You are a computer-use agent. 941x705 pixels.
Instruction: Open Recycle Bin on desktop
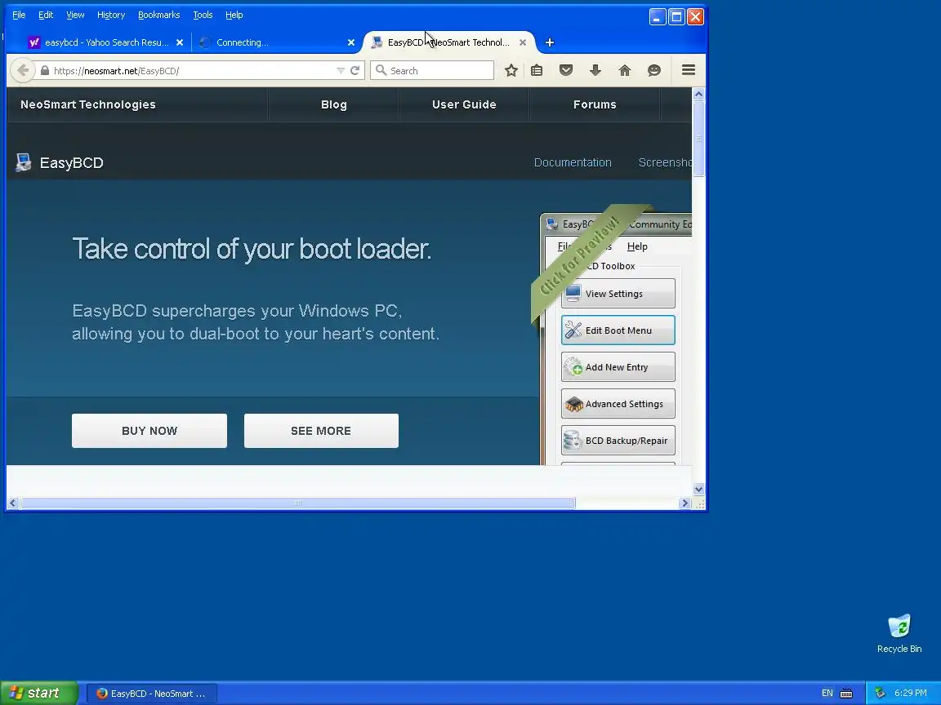(899, 633)
